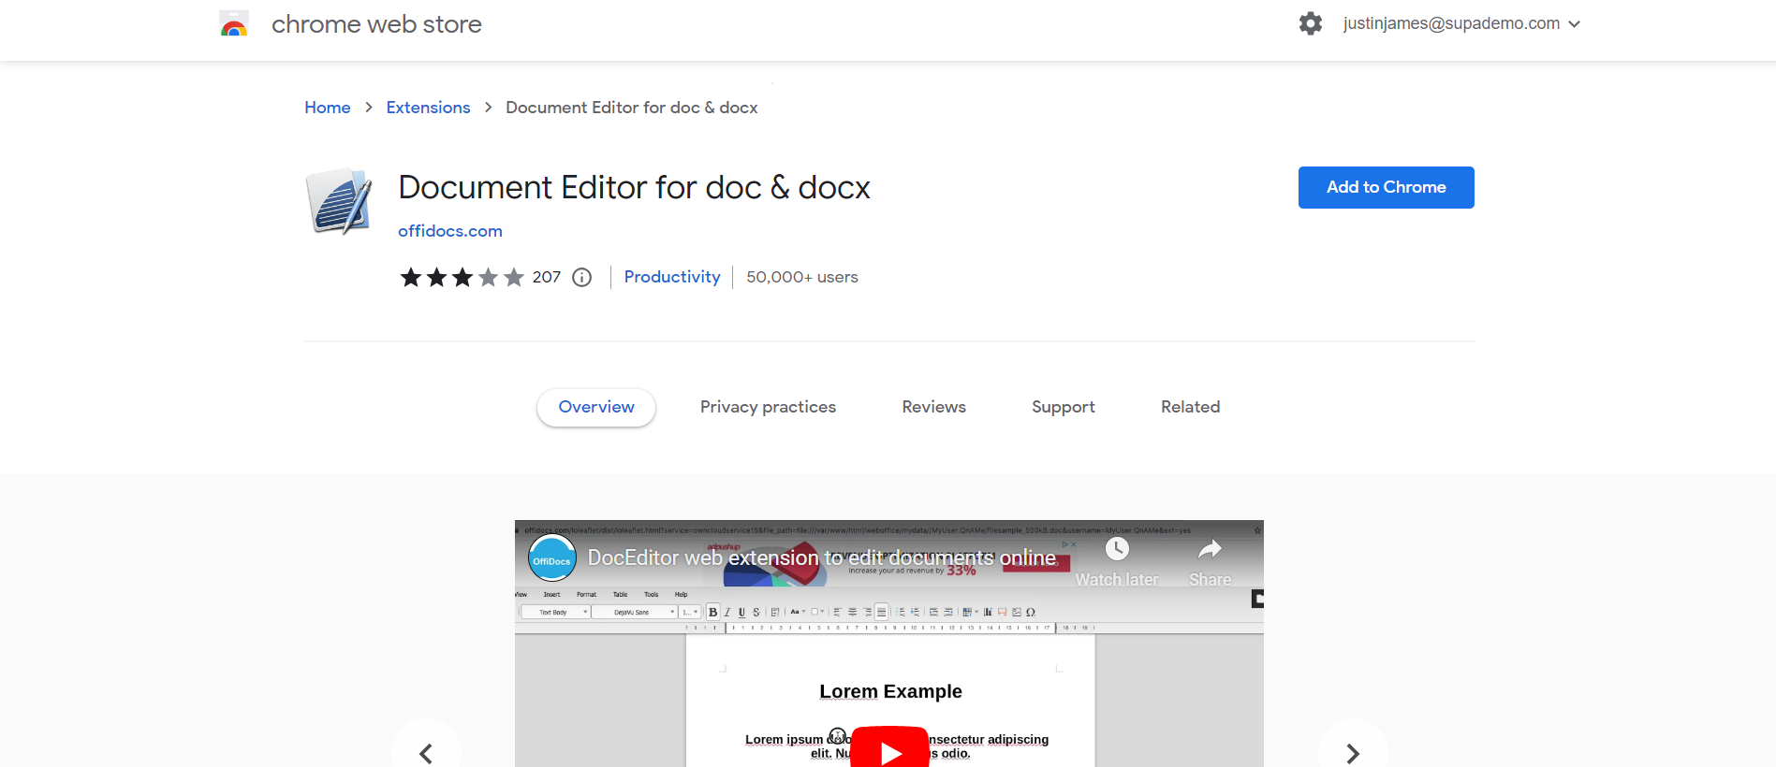The image size is (1776, 767).
Task: Open the Reviews tab
Action: click(x=933, y=407)
